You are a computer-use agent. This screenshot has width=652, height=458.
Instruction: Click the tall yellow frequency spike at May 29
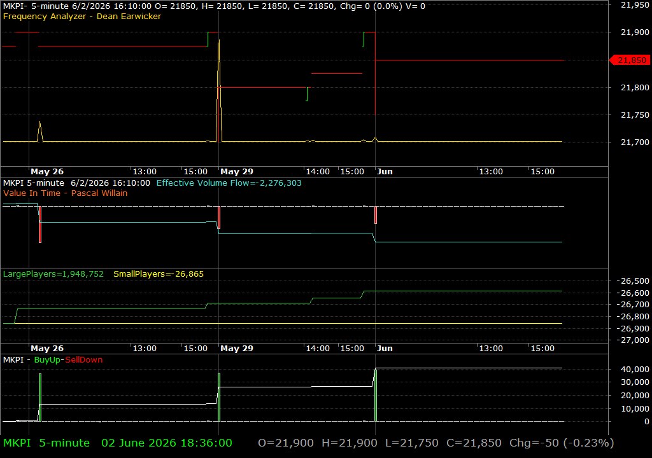coord(219,90)
